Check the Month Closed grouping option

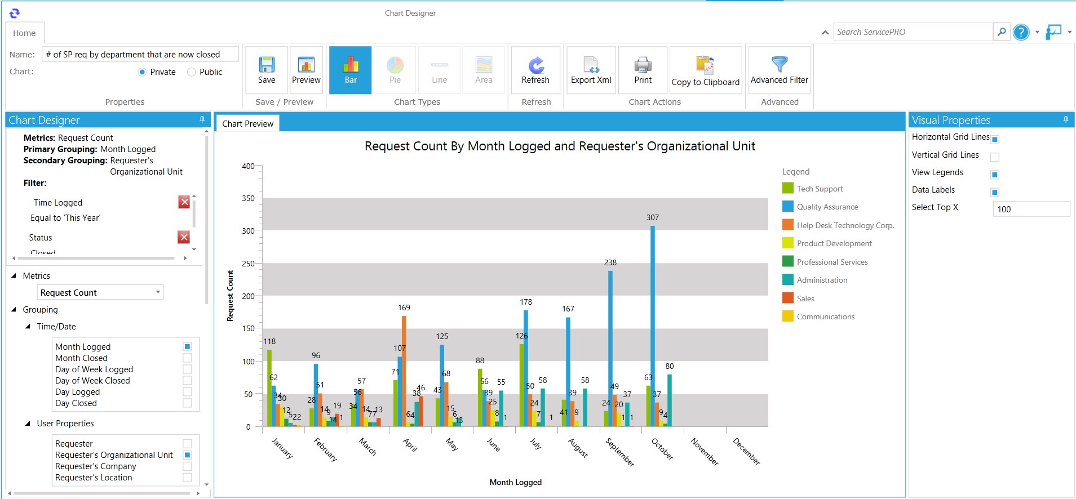[x=187, y=358]
